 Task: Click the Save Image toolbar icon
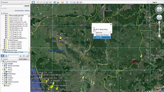[78, 2]
